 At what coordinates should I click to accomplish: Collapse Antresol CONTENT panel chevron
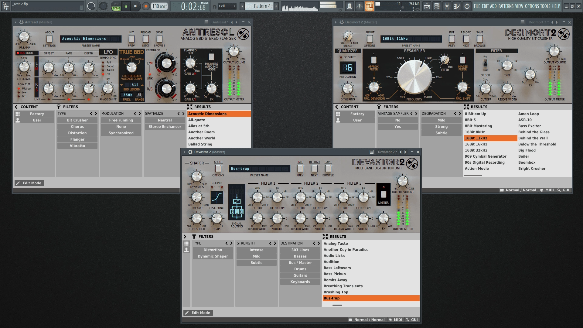pyautogui.click(x=16, y=107)
